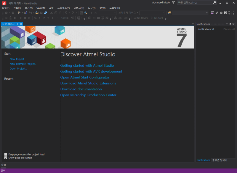Click the Atmel Studio ladybug app icon
Screen dimensions: 237x173
4,3
